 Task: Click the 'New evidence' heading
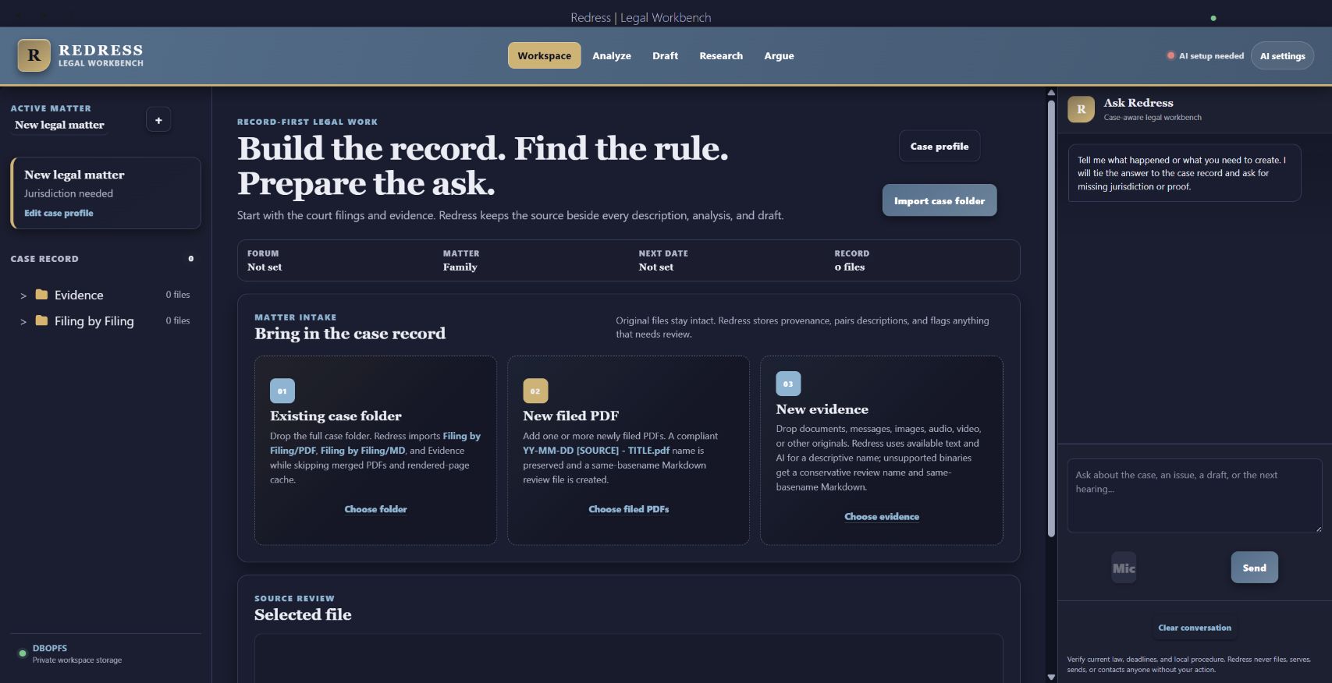point(822,409)
